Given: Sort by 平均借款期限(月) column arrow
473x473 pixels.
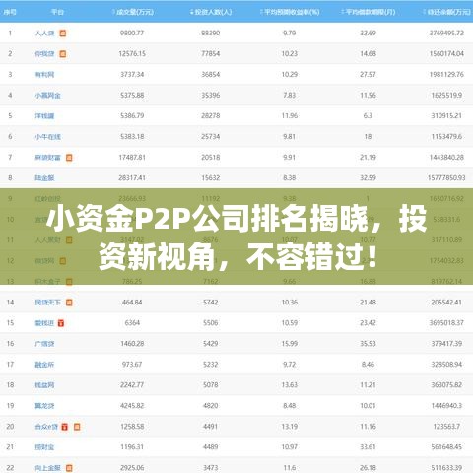Looking at the screenshot, I should point(342,12).
